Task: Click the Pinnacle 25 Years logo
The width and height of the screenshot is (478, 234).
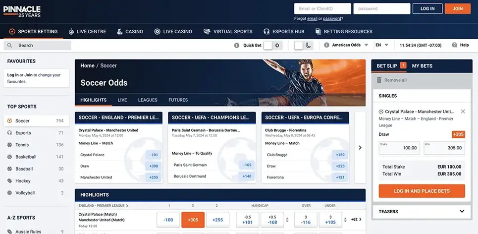Action: click(x=22, y=11)
